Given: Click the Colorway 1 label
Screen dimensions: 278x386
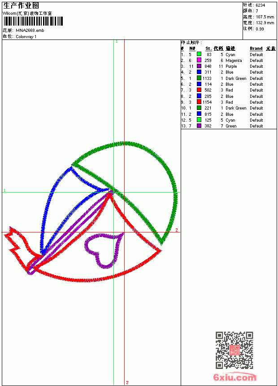Looking at the screenshot, I should [26, 36].
